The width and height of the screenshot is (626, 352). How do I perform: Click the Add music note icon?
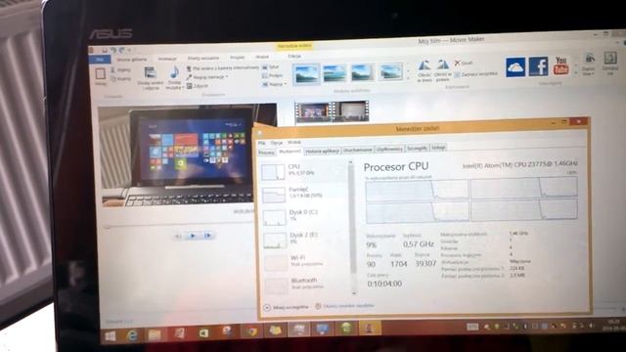[174, 72]
